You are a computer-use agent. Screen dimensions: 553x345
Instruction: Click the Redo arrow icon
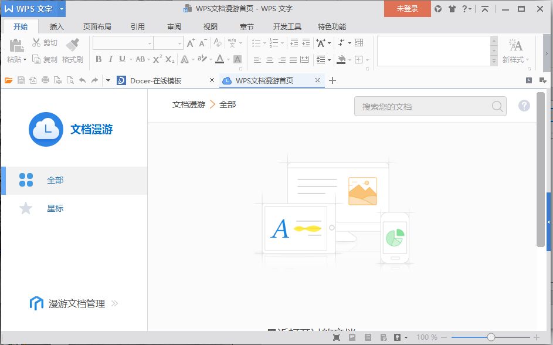tap(94, 80)
